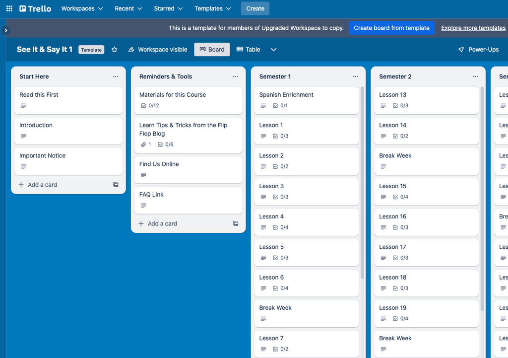Click create-from-template icon in Reminders & Tools

(236, 224)
